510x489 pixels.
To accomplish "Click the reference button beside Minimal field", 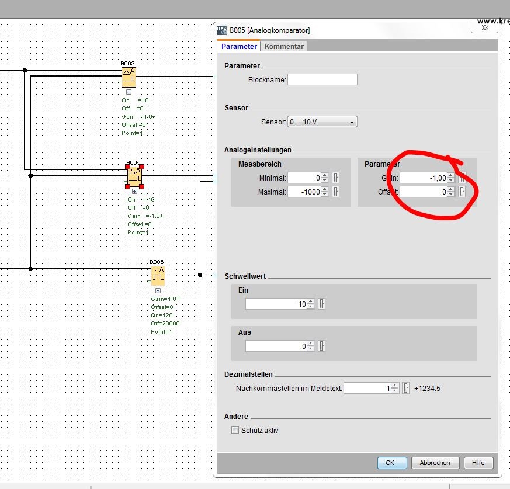I will [336, 178].
